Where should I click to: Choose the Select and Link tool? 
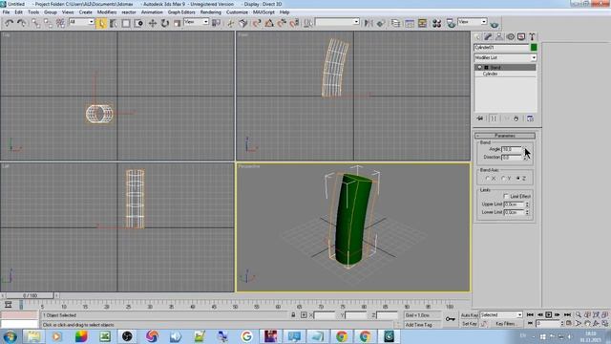[x=36, y=23]
